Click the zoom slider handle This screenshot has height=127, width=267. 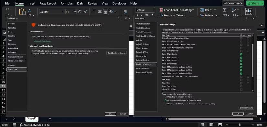[240, 125]
